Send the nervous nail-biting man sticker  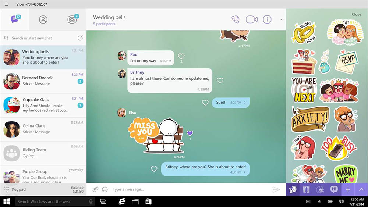tap(346, 119)
